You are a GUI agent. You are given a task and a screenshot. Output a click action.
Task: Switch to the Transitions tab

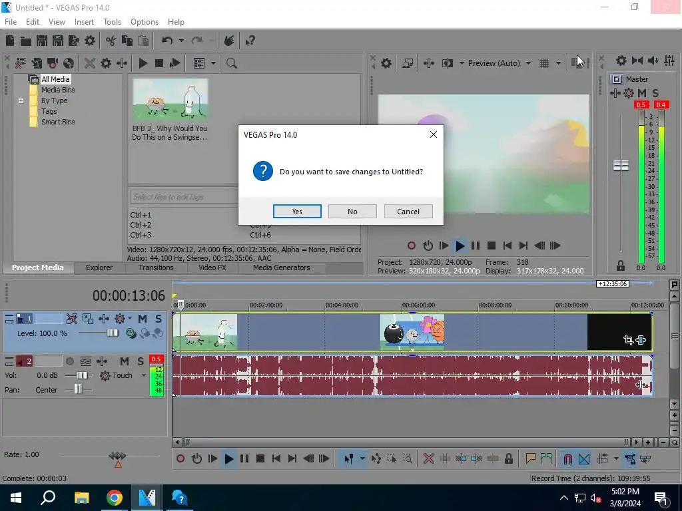[156, 267]
